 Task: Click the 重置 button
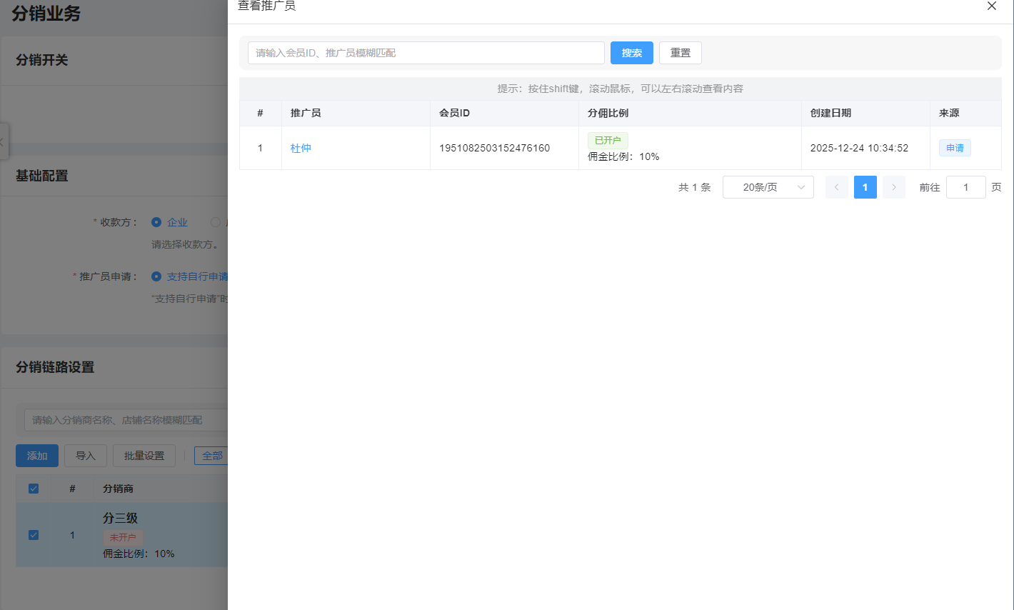(680, 52)
